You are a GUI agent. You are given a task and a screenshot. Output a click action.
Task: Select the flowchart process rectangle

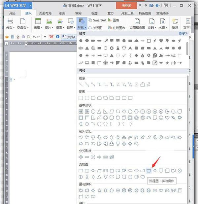(81, 171)
